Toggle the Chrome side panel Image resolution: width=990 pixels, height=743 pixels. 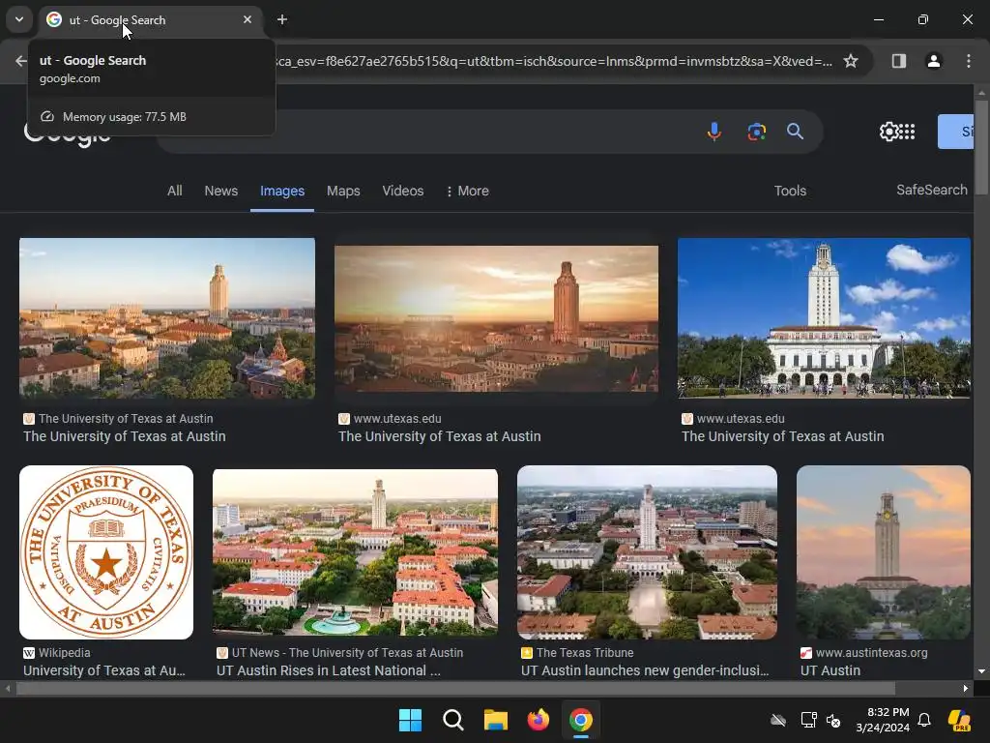898,61
